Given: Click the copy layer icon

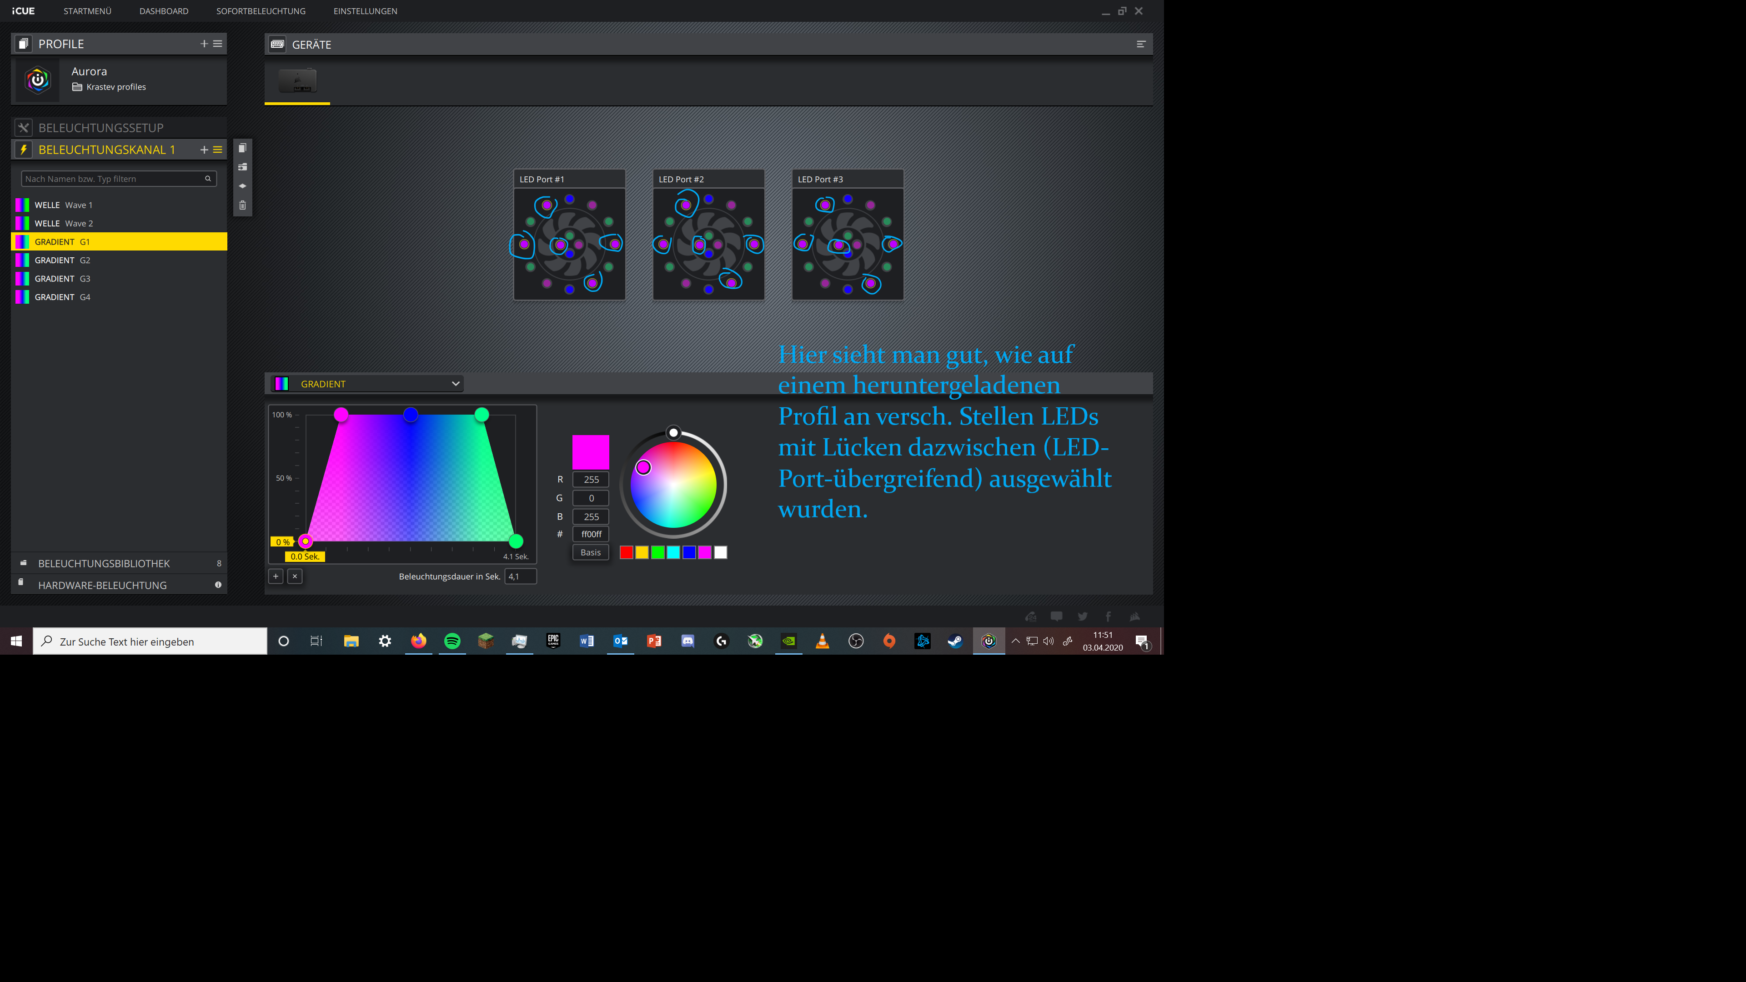Looking at the screenshot, I should pyautogui.click(x=243, y=148).
